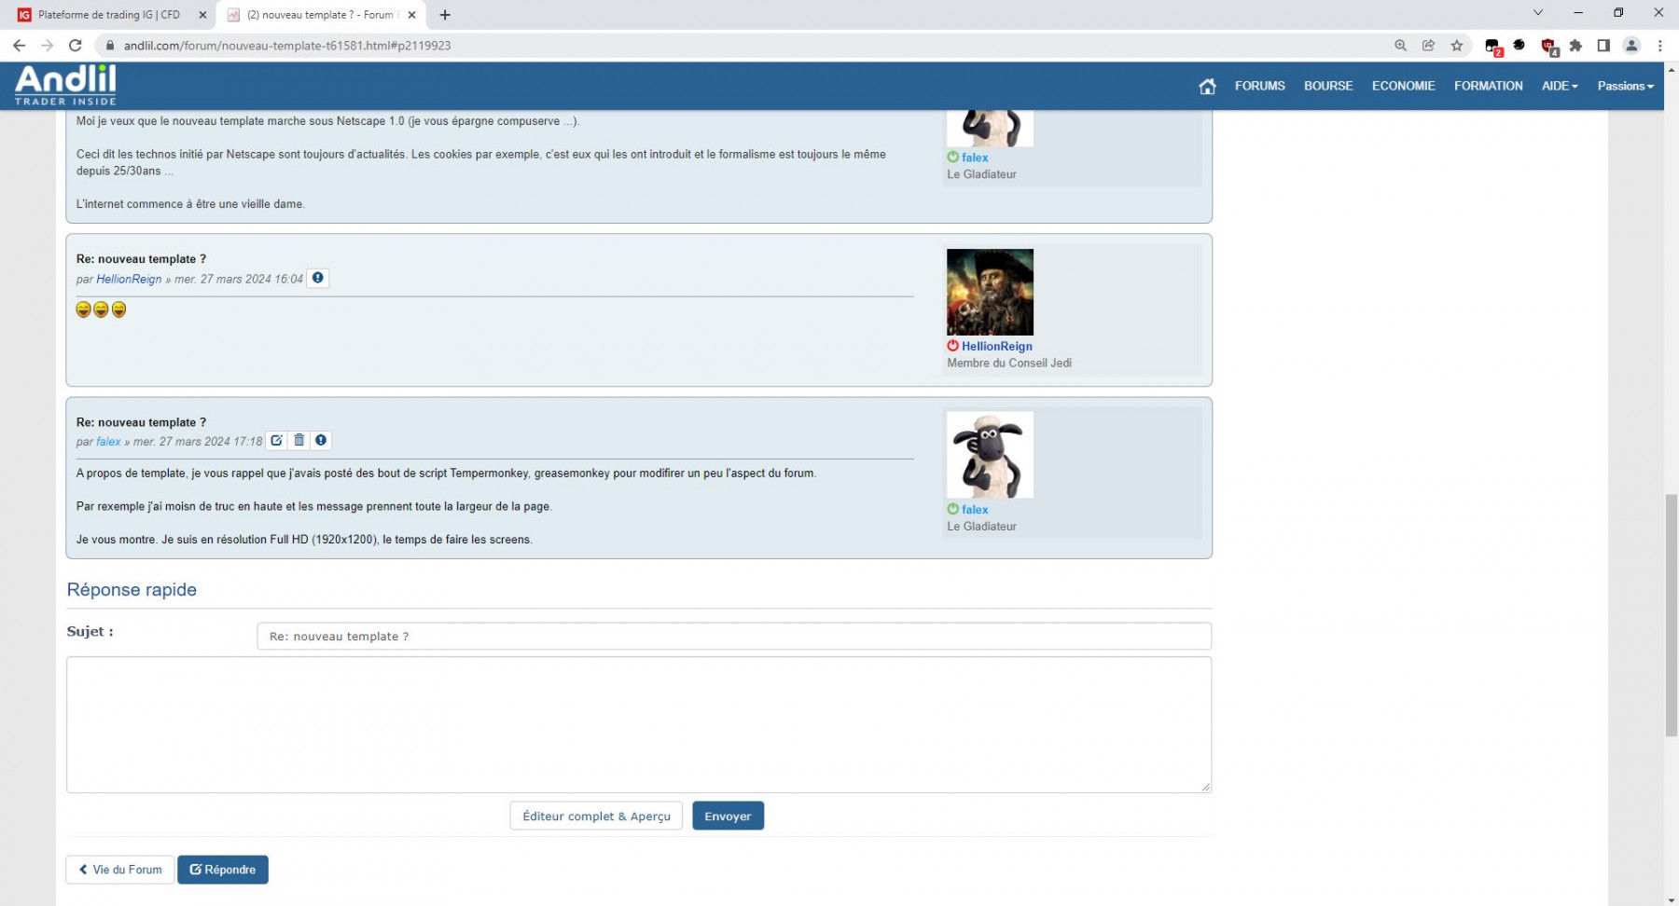Switch to Plateforme de trading IG tab
This screenshot has height=906, width=1679.
coord(110,15)
